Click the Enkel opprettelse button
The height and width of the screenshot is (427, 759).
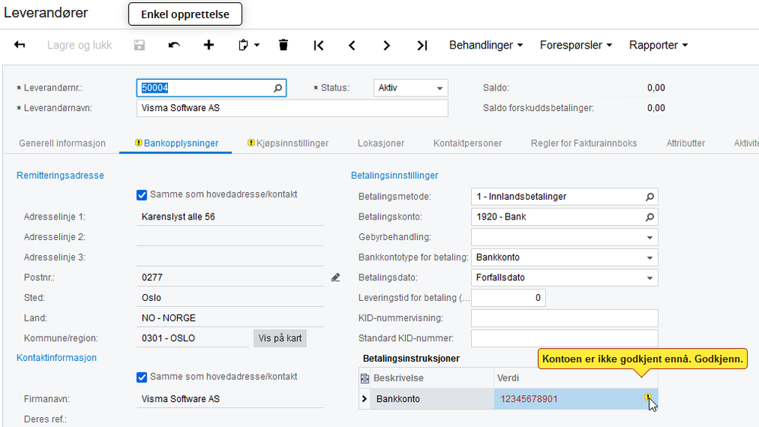point(185,14)
